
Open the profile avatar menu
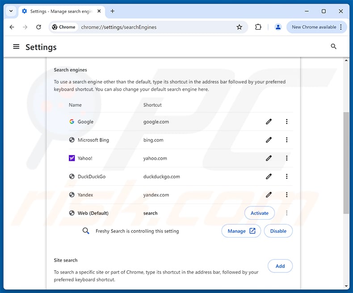(278, 27)
